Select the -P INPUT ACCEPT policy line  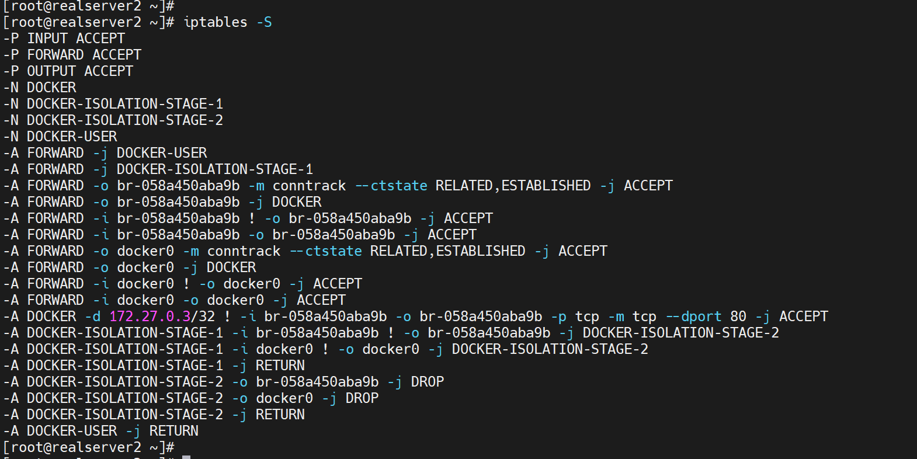coord(64,39)
